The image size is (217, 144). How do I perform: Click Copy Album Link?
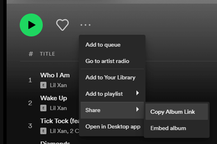click(x=173, y=112)
